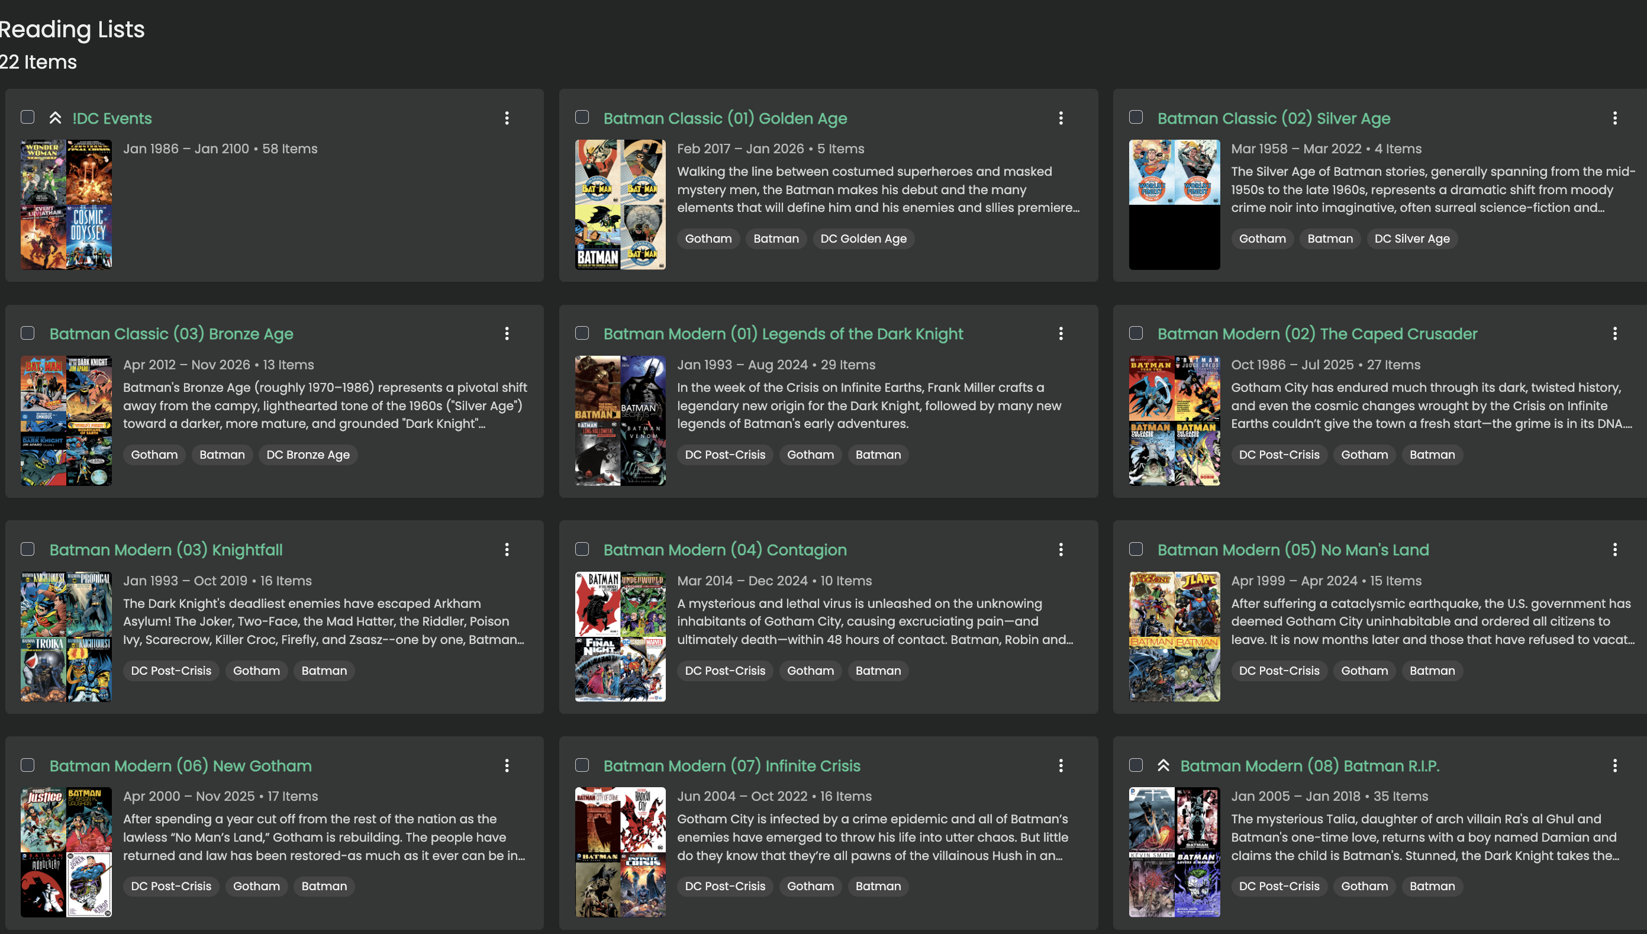Go to Batman Modern (02) The Caped Crusader

click(x=1317, y=334)
